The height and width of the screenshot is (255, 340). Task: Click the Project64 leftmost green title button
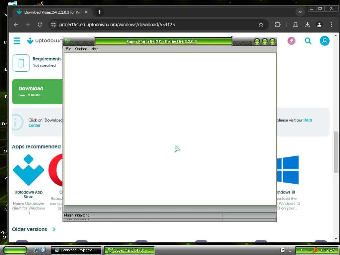(257, 41)
